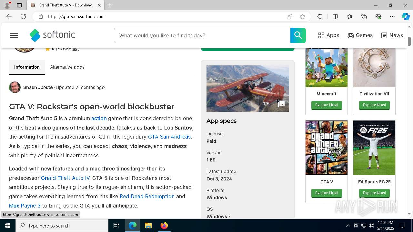Open the Favorites list icon
Image resolution: width=413 pixels, height=232 pixels.
click(x=350, y=16)
